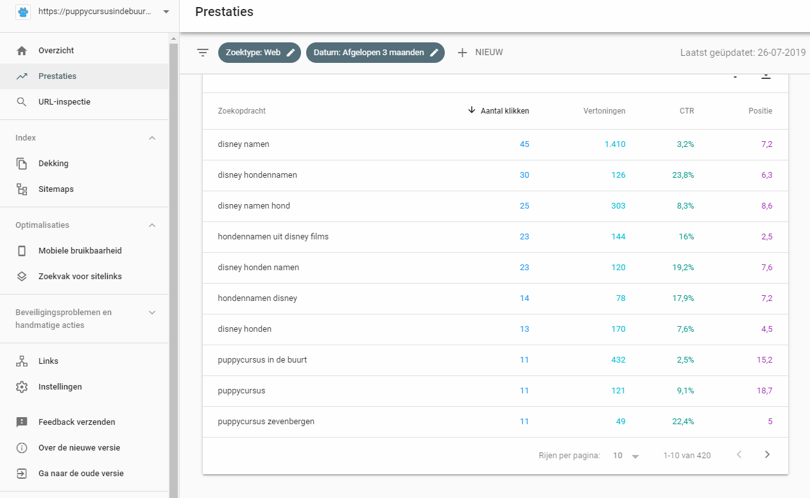Click the Links network icon
The height and width of the screenshot is (498, 810).
tap(22, 361)
